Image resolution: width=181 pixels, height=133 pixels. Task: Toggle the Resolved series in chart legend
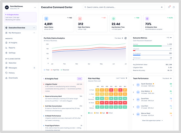click(x=65, y=70)
